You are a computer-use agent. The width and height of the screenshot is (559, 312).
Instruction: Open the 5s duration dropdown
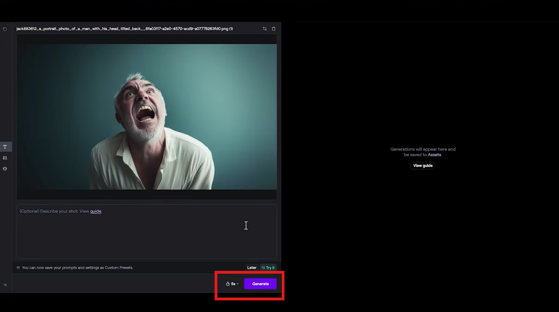(232, 284)
